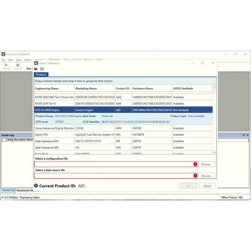
Task: Select the Cense Advanced Engine Monitoring row
Action: [54, 128]
